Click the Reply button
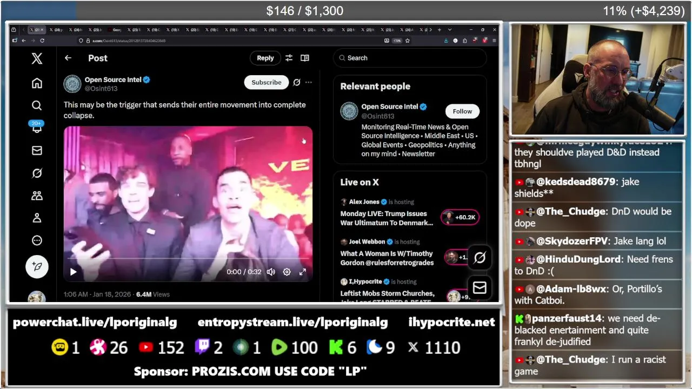Image resolution: width=692 pixels, height=389 pixels. [265, 58]
